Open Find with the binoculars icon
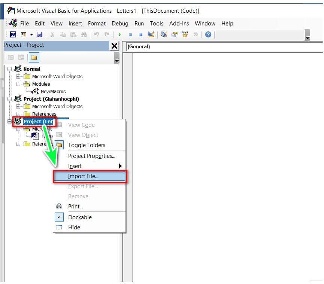 point(84,34)
